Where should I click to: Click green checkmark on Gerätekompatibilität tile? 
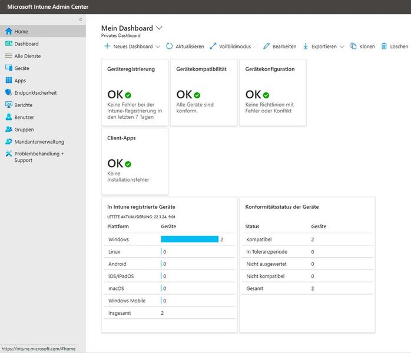[197, 95]
